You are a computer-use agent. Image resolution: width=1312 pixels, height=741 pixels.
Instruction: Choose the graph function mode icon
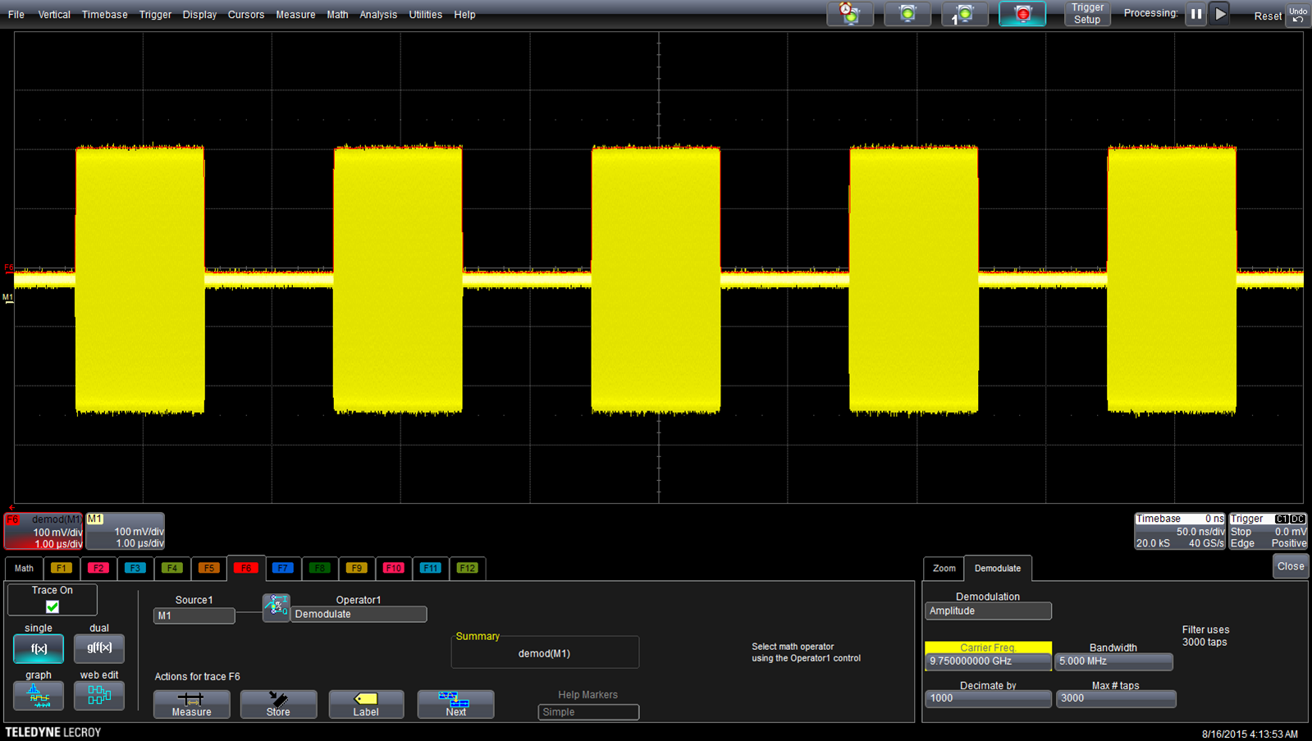pos(39,695)
